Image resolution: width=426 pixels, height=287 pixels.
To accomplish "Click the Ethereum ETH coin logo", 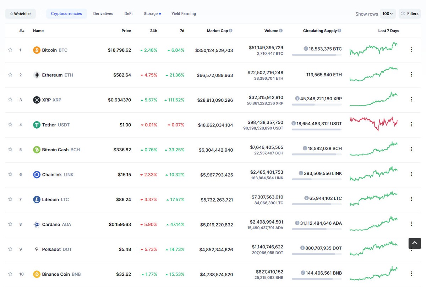I will click(x=37, y=75).
